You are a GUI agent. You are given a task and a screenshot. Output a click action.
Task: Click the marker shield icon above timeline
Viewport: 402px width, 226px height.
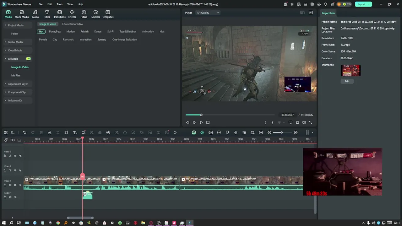(x=227, y=132)
